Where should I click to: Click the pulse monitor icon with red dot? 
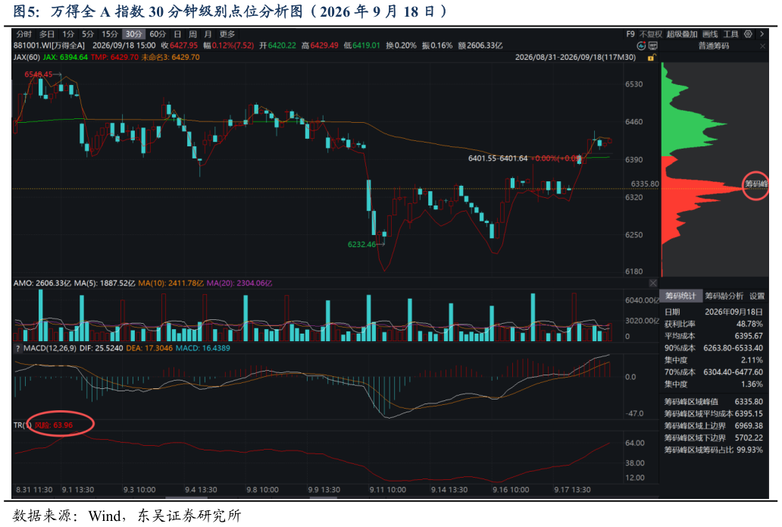[641, 45]
